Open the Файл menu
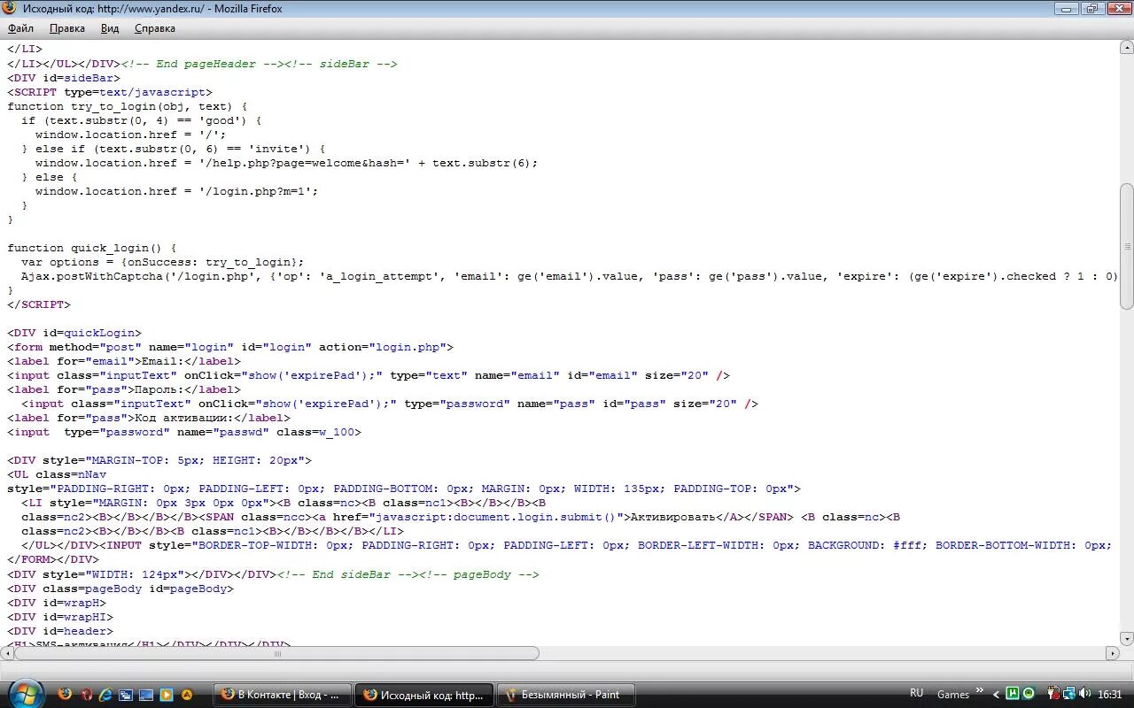Viewport: 1134px width, 708px height. point(20,28)
